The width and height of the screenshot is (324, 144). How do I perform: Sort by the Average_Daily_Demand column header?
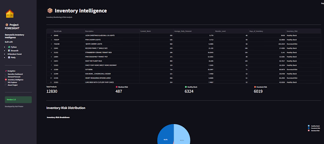194,31
